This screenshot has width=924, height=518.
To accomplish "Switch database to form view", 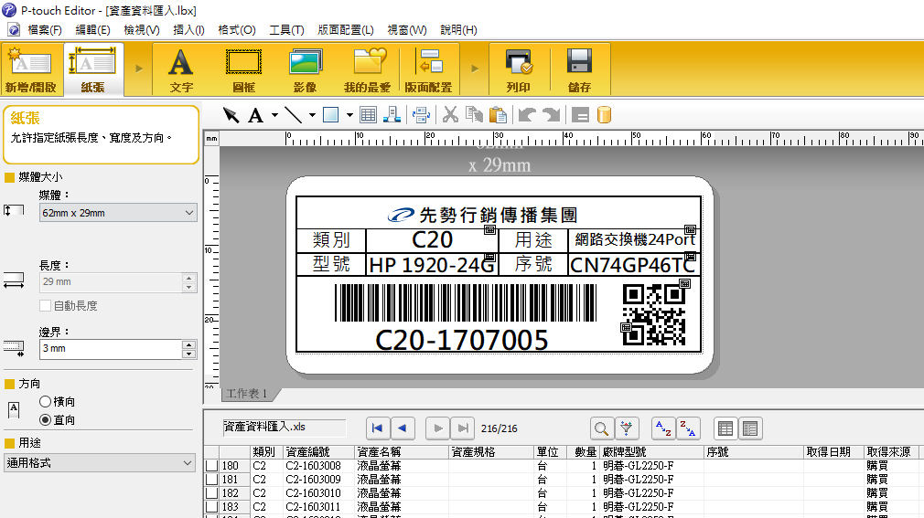I will (x=750, y=428).
